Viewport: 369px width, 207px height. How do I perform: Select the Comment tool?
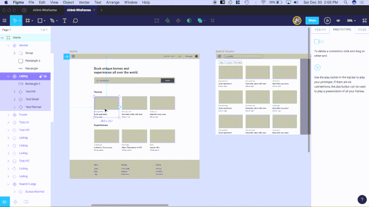(76, 21)
